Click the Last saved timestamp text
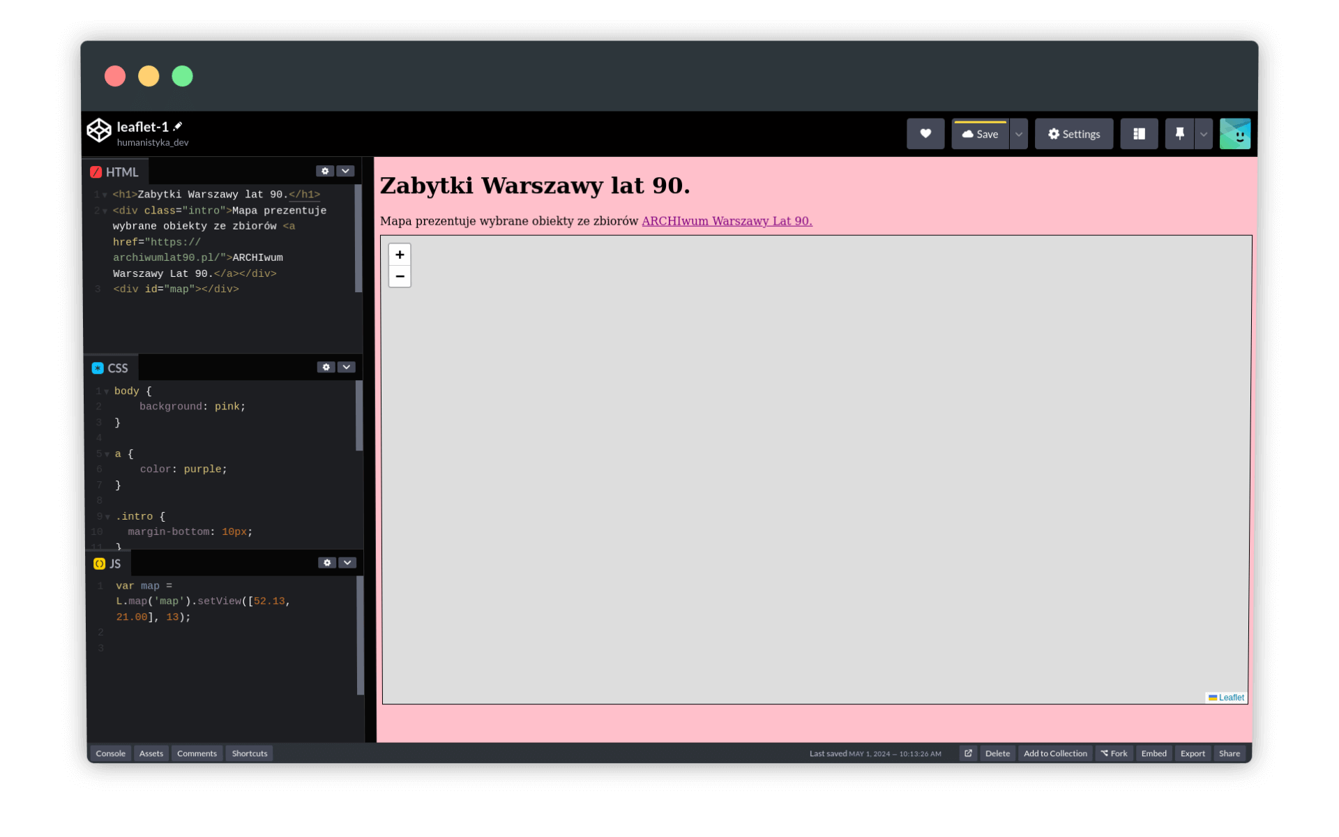This screenshot has height=837, width=1339. point(875,753)
